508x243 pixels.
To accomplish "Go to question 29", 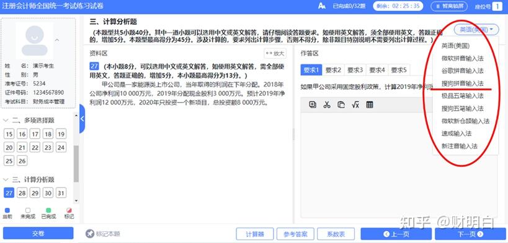I will [35, 193].
